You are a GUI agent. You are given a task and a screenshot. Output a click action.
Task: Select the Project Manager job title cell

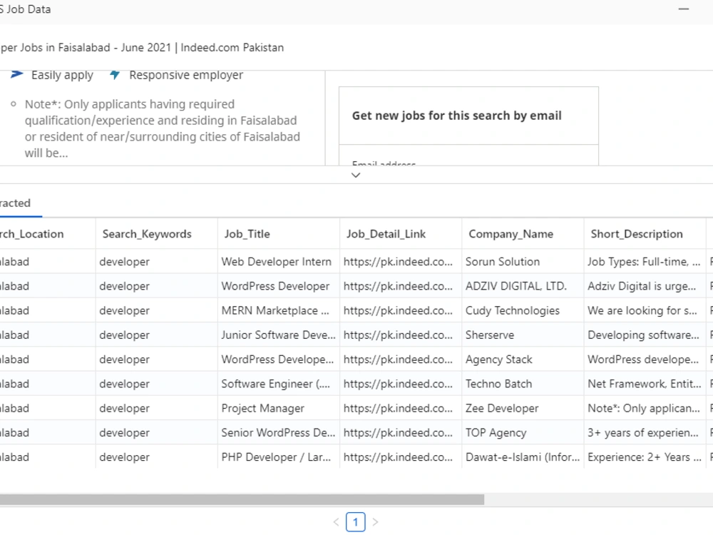pos(279,409)
